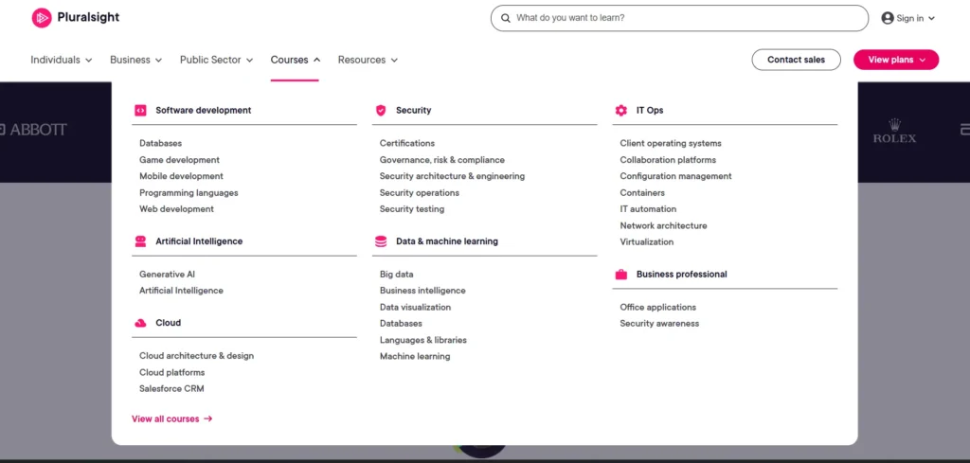The width and height of the screenshot is (970, 463).
Task: Expand the Individuals dropdown menu
Action: pos(61,60)
